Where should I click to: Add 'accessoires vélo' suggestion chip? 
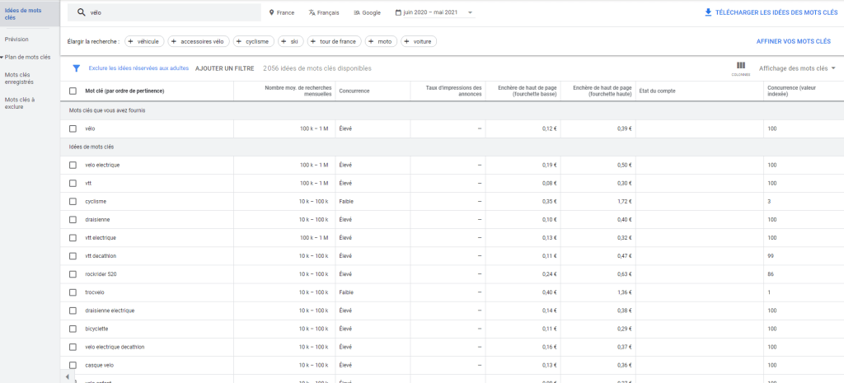(198, 41)
